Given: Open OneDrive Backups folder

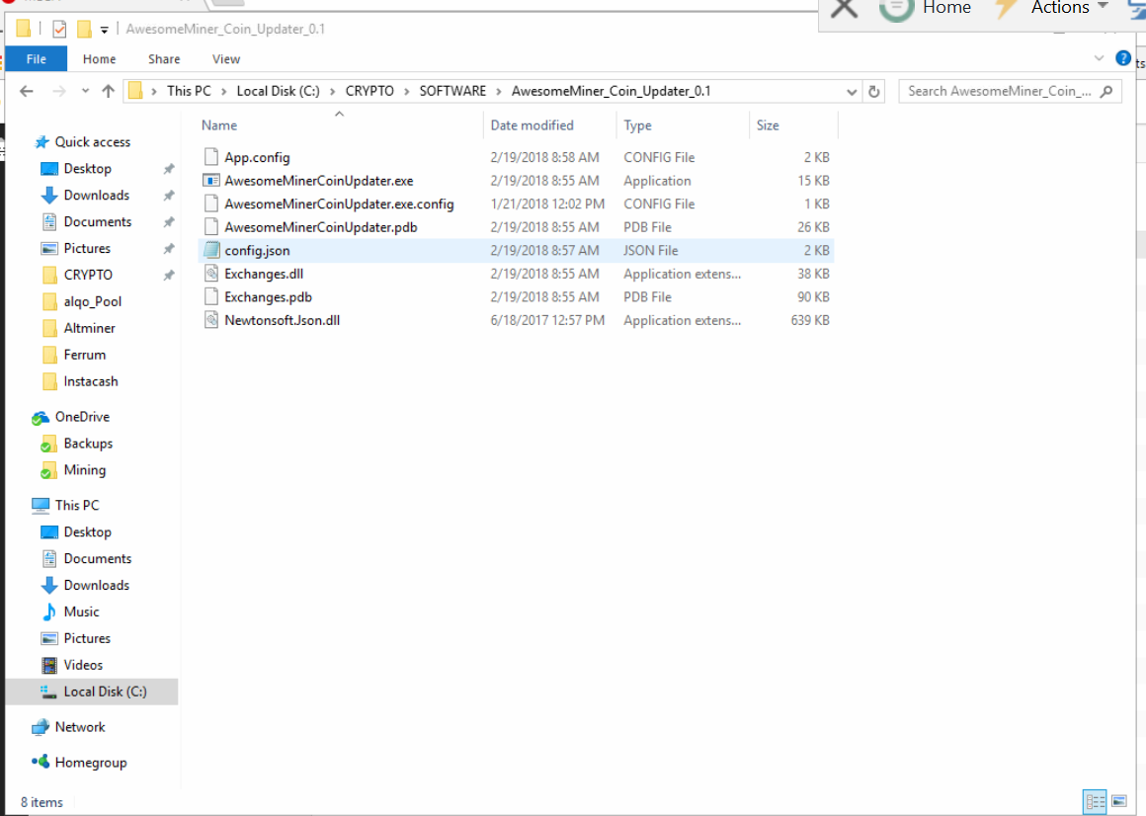Looking at the screenshot, I should 88,445.
